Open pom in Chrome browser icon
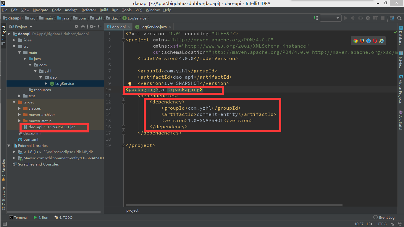 pos(355,41)
